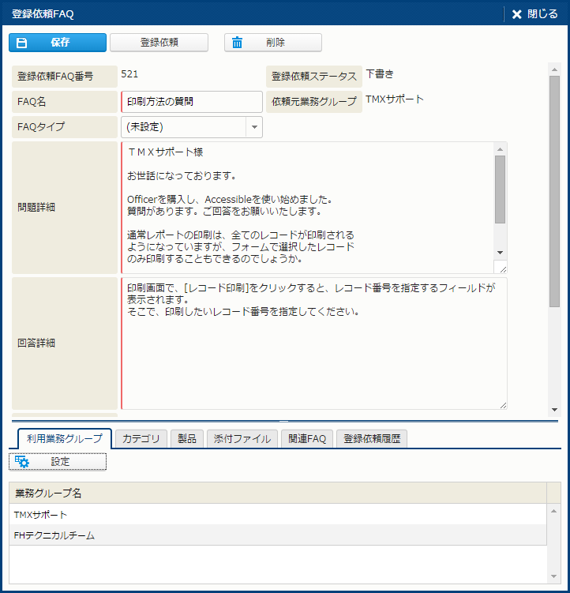Select the FHテクニカルチーム row
570x593 pixels.
[276, 535]
